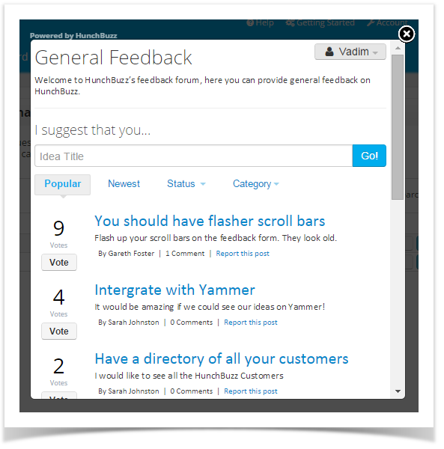Focus the Idea Title input field
The width and height of the screenshot is (444, 449).
point(194,156)
